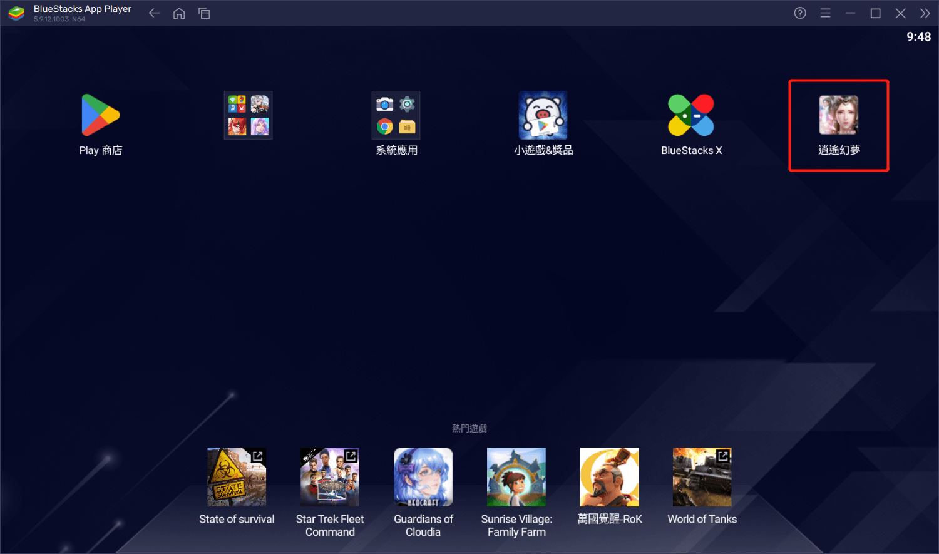Open the Play 商店 app
The image size is (939, 554).
(100, 115)
